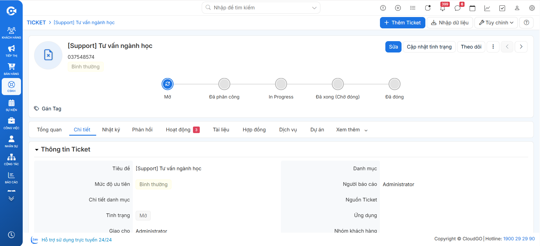The image size is (540, 246).
Task: Switch to the Hợp đồng tab
Action: pos(254,130)
